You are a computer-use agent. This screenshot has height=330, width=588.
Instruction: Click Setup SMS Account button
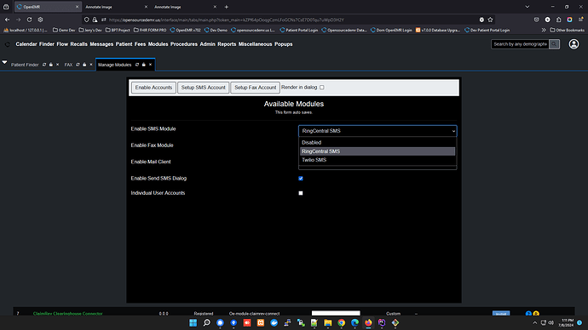tap(204, 88)
